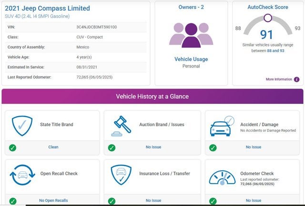Click the Clean status link

tap(53, 147)
